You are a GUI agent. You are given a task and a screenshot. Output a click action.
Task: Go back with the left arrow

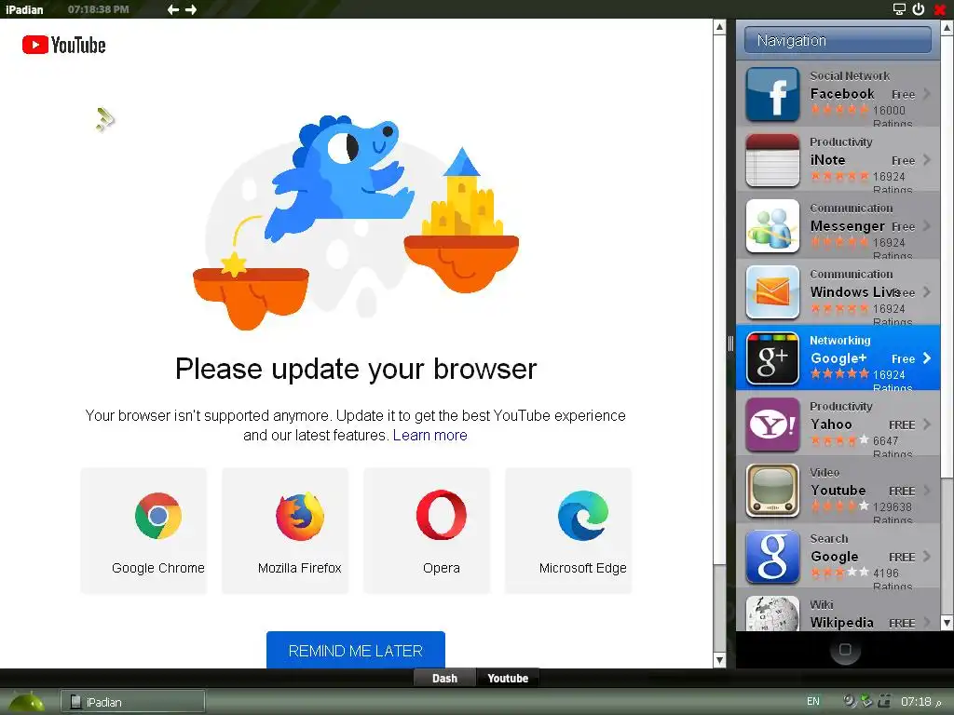[x=172, y=9]
